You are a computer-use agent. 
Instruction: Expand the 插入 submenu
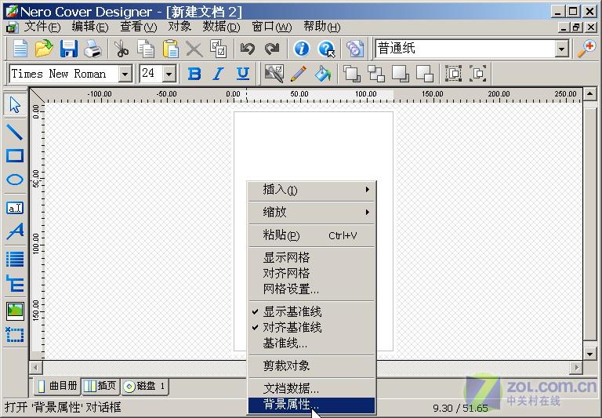pyautogui.click(x=312, y=190)
